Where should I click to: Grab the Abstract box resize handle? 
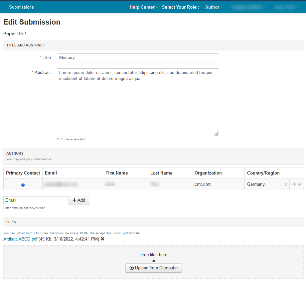point(216,133)
